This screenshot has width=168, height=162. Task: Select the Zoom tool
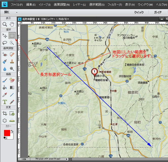(5, 24)
